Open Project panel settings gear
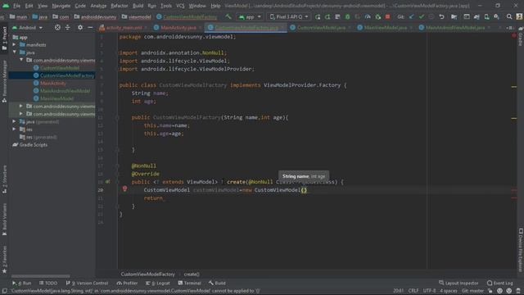Viewport: 524px width, 295px height. (80, 27)
